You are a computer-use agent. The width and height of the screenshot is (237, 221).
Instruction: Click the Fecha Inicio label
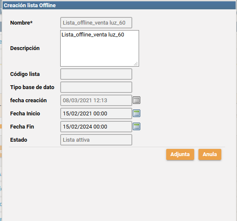[25, 113]
